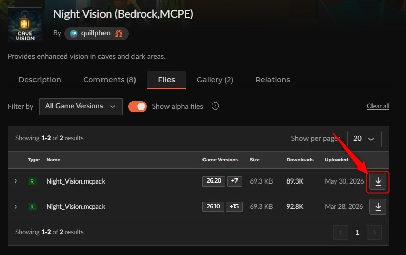
Task: Select the Files tab
Action: pyautogui.click(x=166, y=80)
